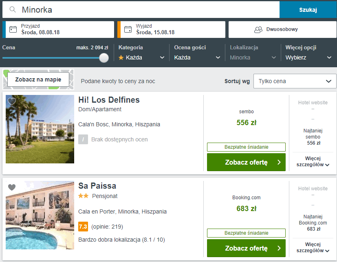Viewport: 337px width, 262px height.
Task: Click the 7.3 rating badge
Action: coord(83,227)
